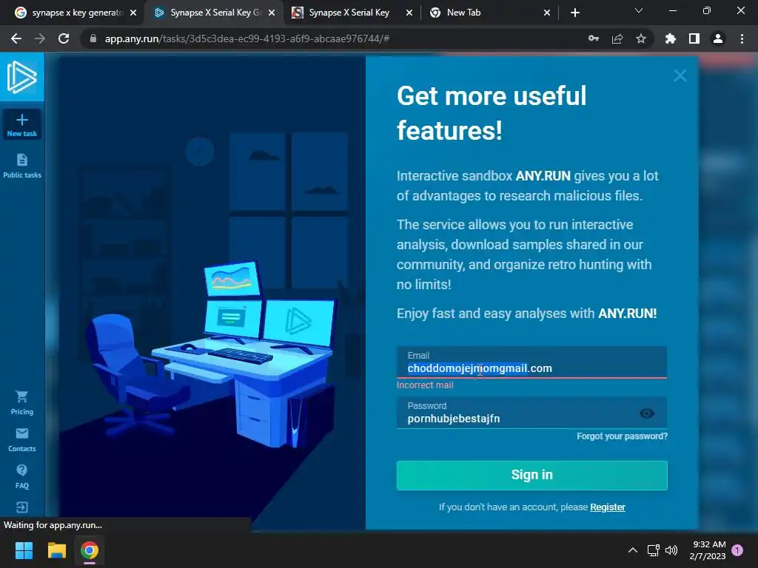Image resolution: width=758 pixels, height=568 pixels.
Task: Click the browser forward arrow
Action: [40, 38]
